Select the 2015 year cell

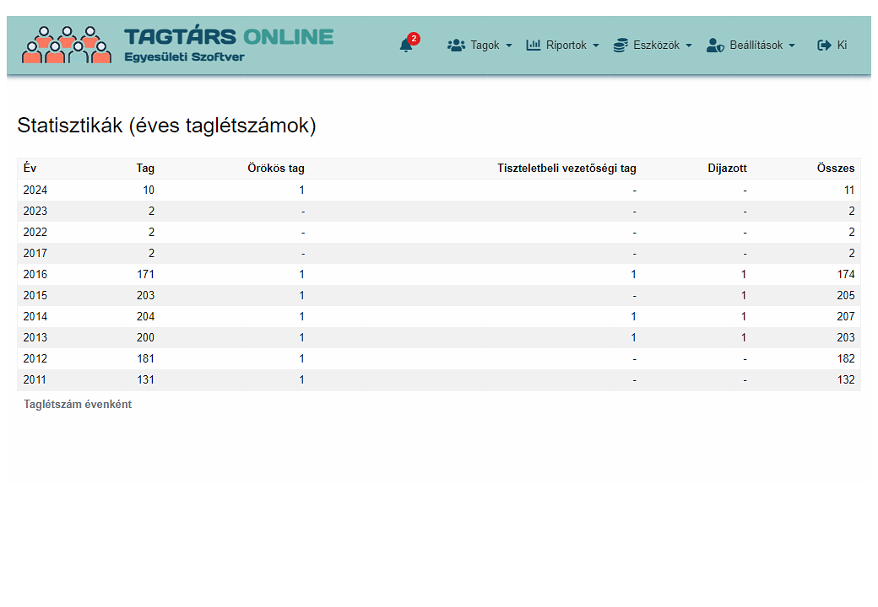coord(35,295)
